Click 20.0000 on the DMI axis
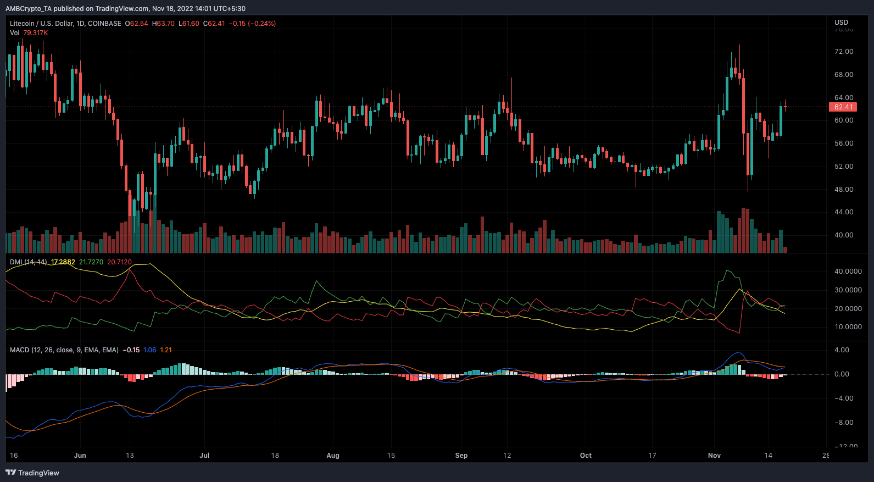The height and width of the screenshot is (482, 874). 848,309
